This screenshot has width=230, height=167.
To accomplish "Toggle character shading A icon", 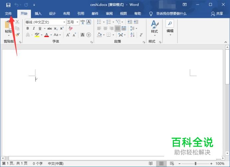I will pos(82,35).
